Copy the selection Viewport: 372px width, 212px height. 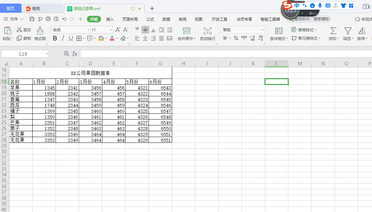[24, 38]
